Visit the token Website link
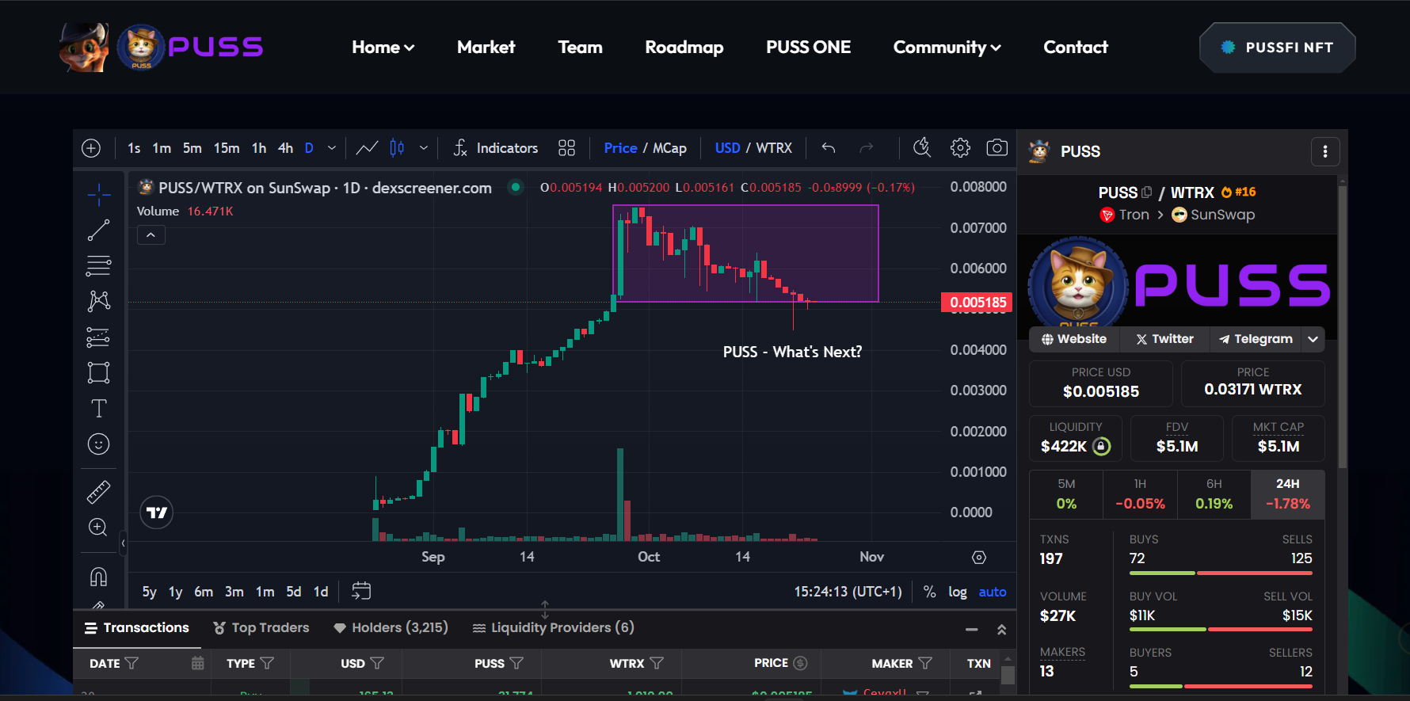The width and height of the screenshot is (1410, 701). [1074, 339]
